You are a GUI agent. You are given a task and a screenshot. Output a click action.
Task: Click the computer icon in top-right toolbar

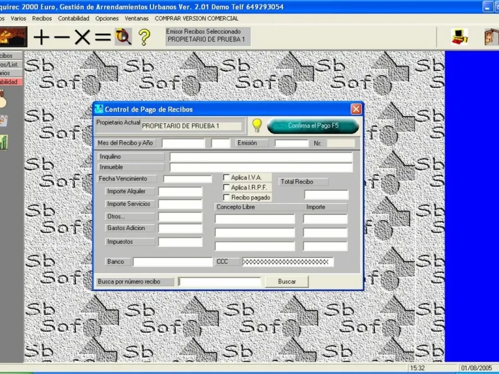coord(460,37)
